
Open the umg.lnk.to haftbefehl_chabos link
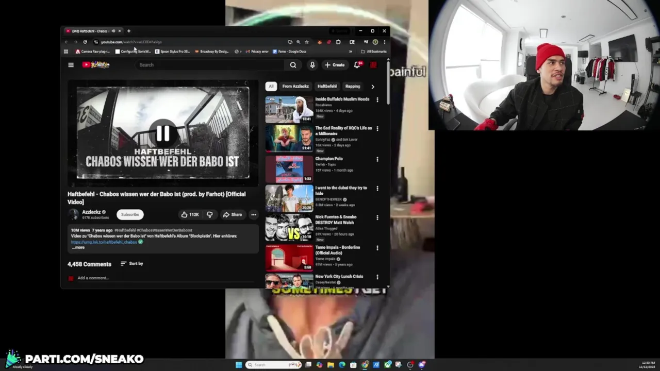[104, 242]
